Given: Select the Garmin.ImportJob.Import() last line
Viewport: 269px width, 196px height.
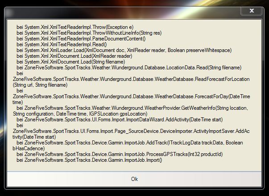Looking at the screenshot, I should tap(89, 160).
